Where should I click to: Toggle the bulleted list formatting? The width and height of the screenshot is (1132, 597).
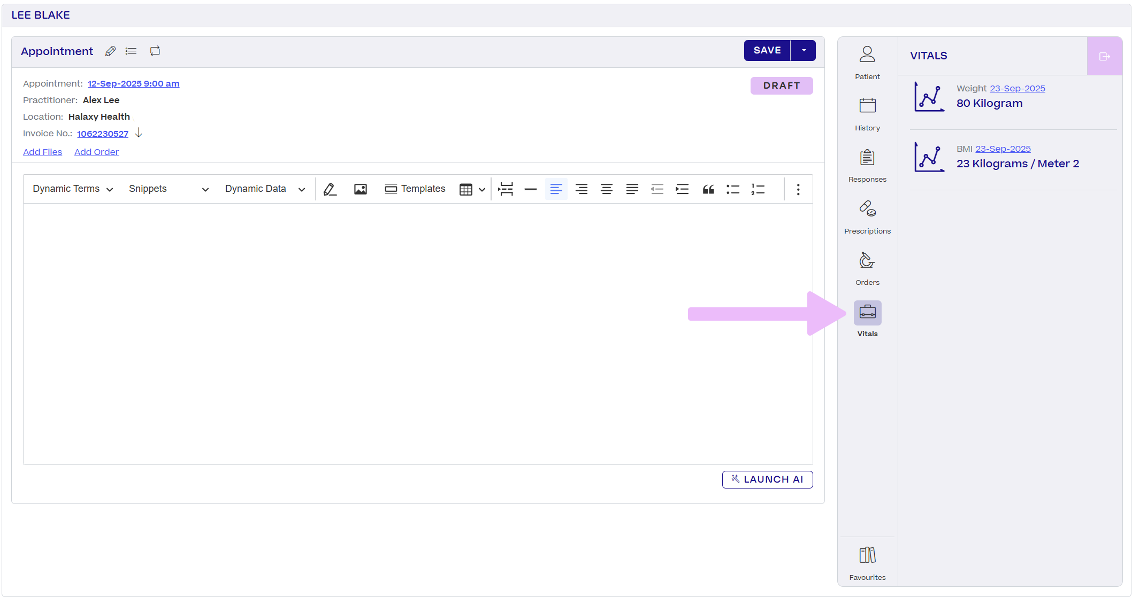pos(733,189)
